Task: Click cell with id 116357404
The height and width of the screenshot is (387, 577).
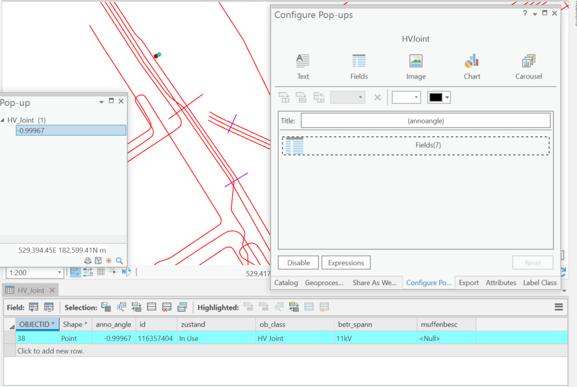Action: click(x=155, y=338)
